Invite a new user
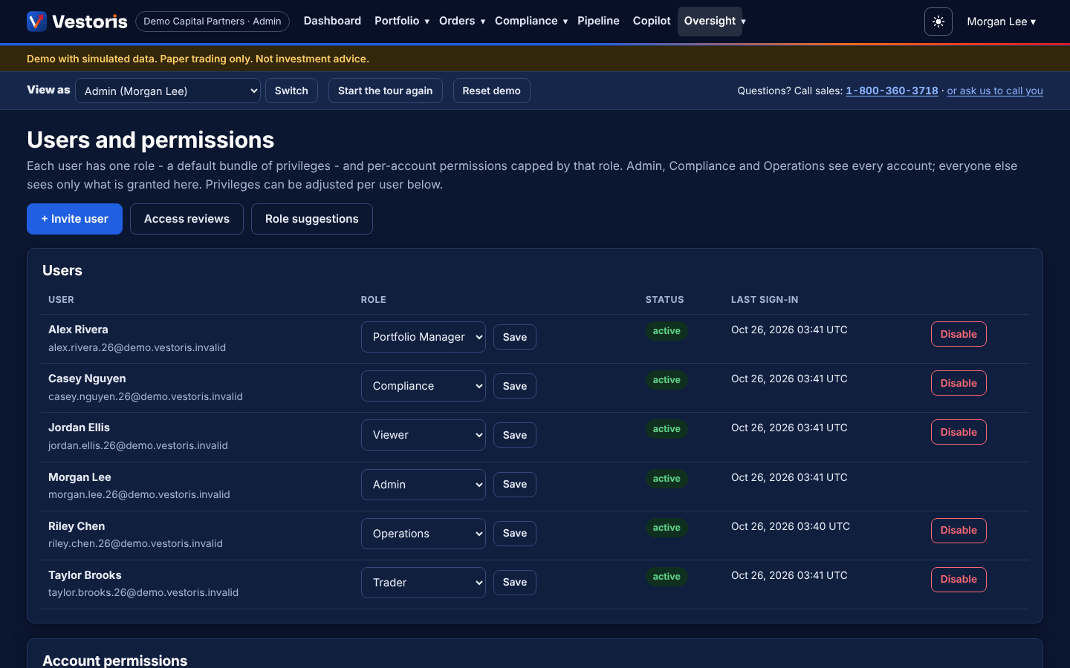1070x668 pixels. (x=74, y=219)
